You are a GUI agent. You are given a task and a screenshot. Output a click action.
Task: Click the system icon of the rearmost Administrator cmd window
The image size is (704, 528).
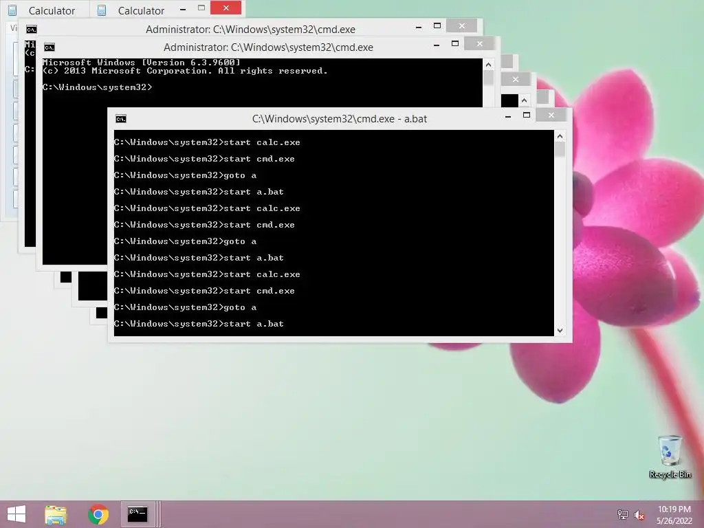tap(32, 30)
